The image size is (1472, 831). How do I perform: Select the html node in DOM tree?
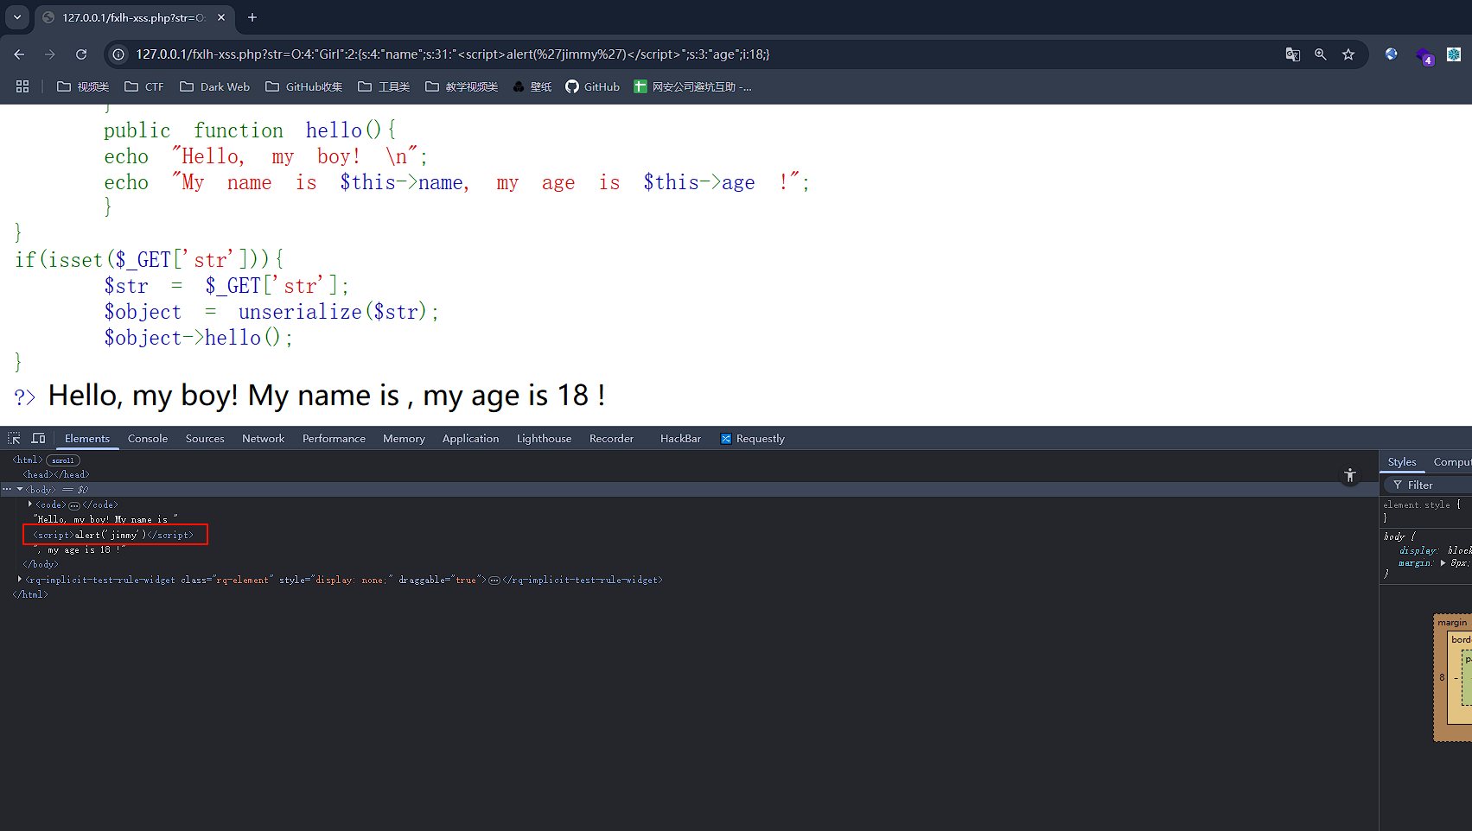27,460
